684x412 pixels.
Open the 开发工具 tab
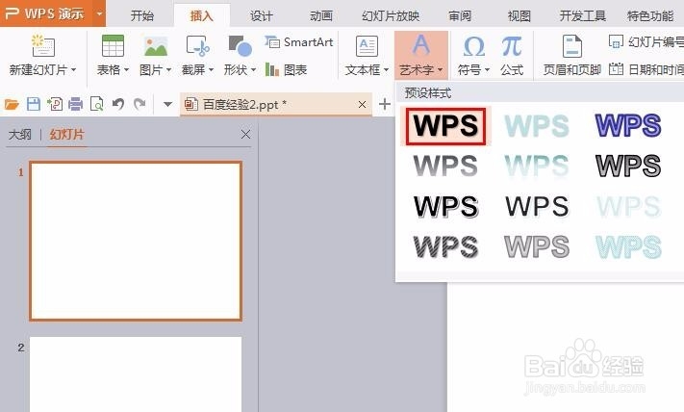point(583,16)
